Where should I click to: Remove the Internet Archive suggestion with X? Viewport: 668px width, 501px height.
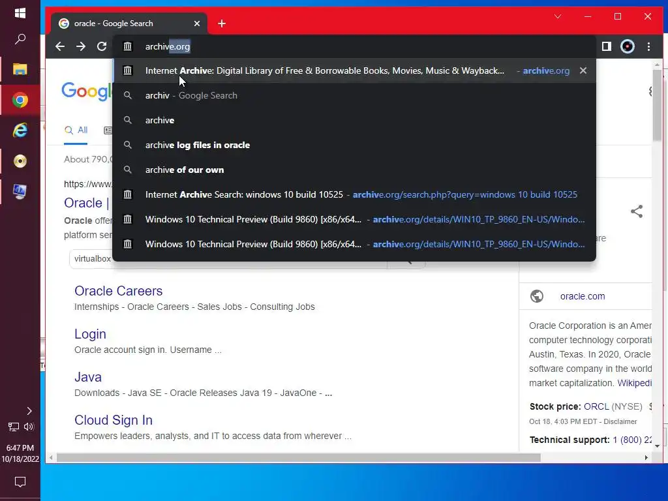[x=583, y=70]
